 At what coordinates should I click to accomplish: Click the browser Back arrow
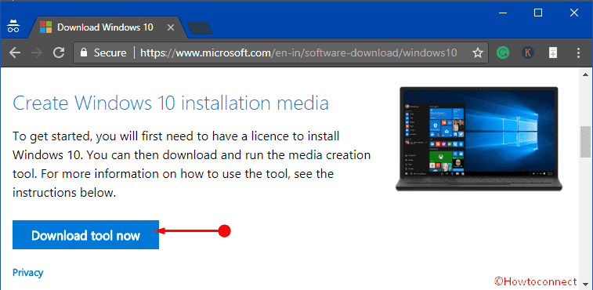pos(14,53)
